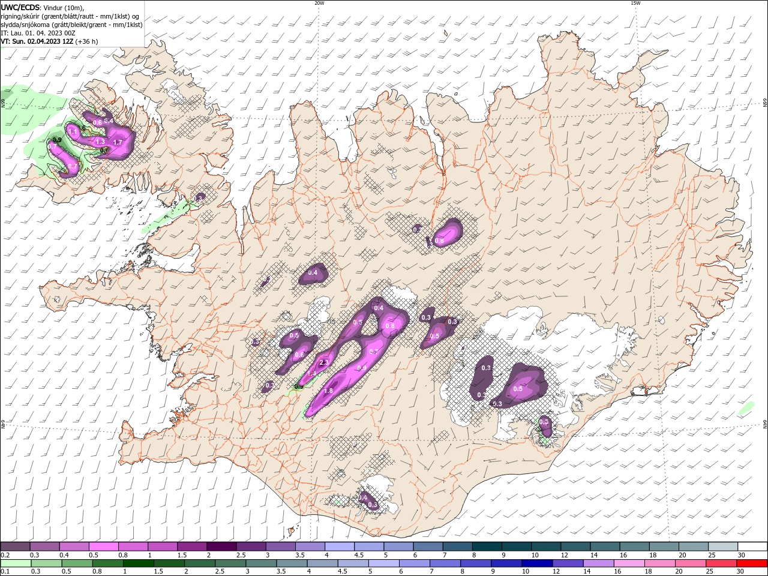Select the 18 swatch in the upper legend row

(664, 547)
